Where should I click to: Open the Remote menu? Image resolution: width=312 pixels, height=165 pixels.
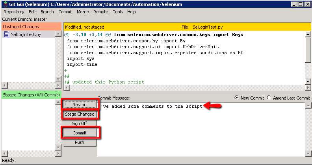[x=101, y=12]
